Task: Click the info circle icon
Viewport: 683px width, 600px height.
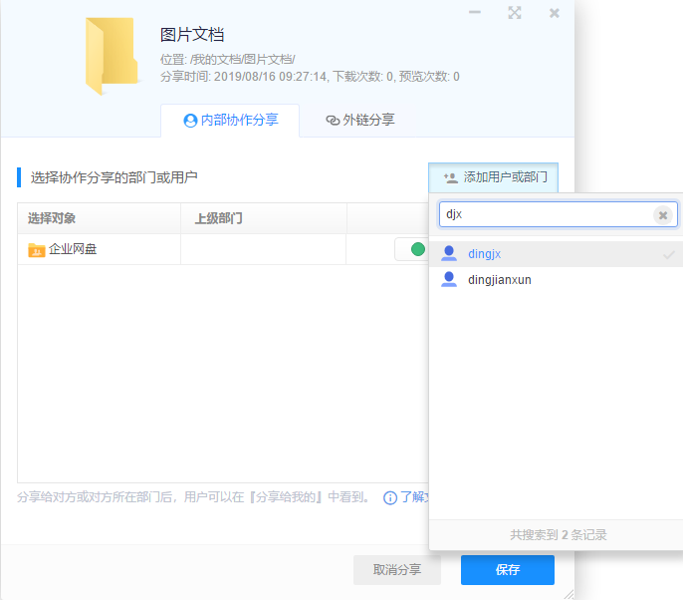Action: pos(390,497)
